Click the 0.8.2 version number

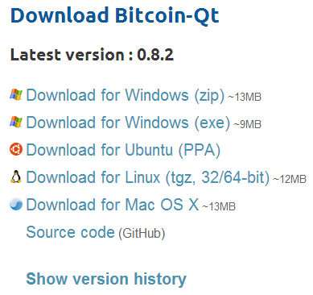tap(155, 55)
